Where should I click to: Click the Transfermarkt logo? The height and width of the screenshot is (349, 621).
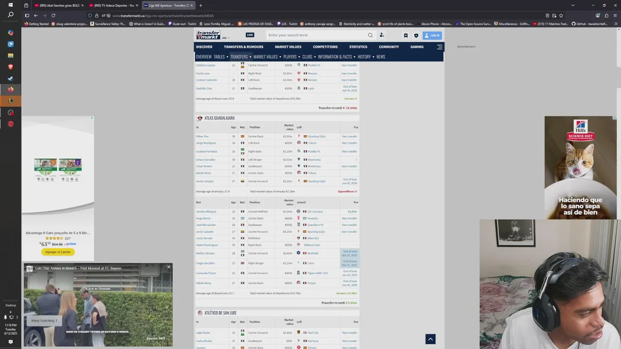click(x=208, y=35)
